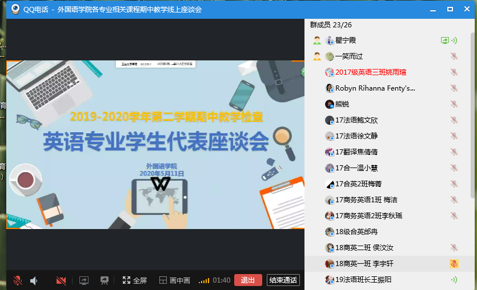Click the presentation demo icon beside share screen
Screen dimensions: 477x290
point(105,280)
